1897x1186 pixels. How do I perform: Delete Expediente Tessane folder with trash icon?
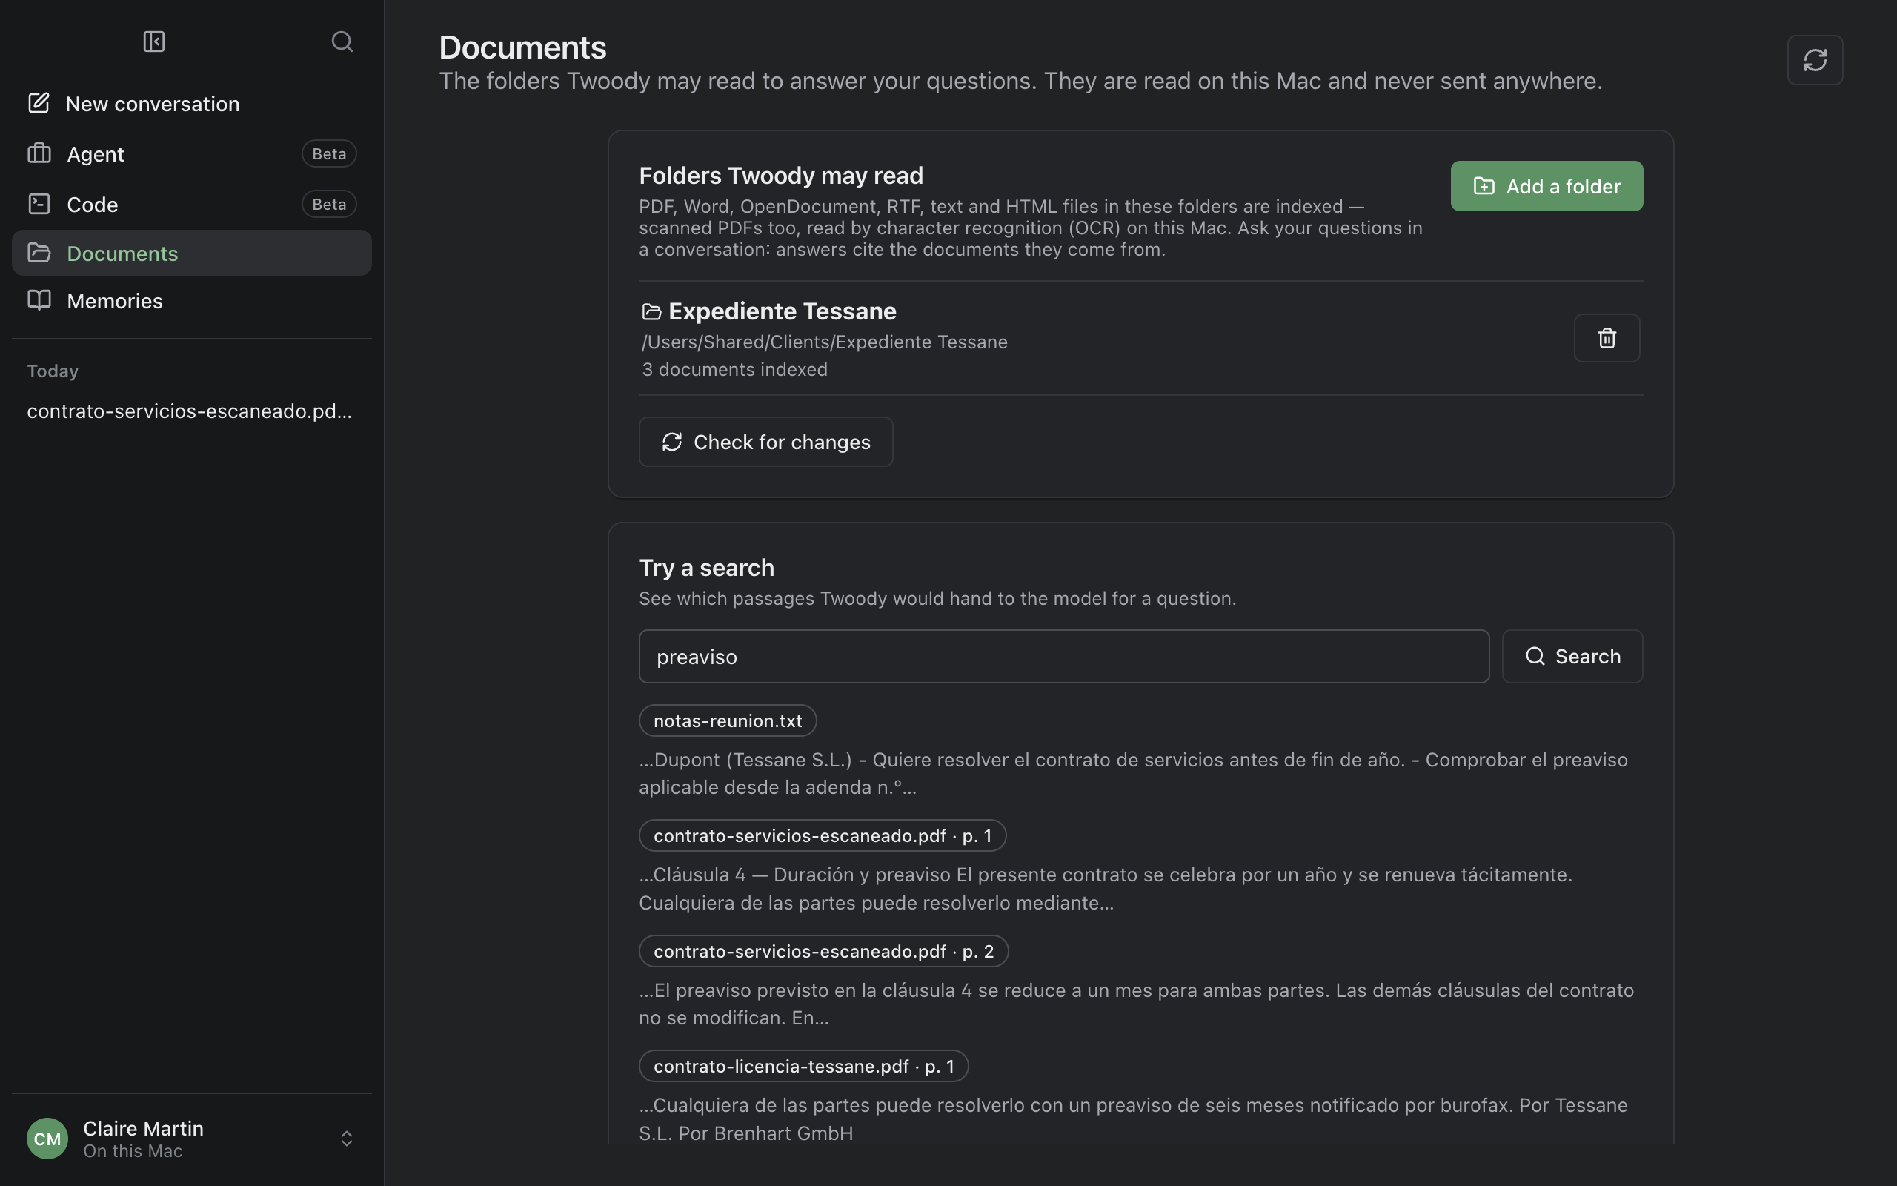click(1607, 338)
